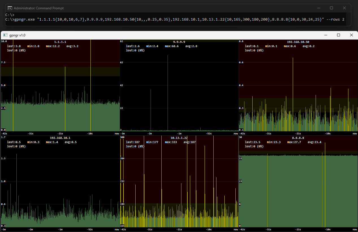The width and height of the screenshot is (358, 232).
Task: Click '-31s' time label in 1.1.1.1 panel
Action: click(30, 133)
